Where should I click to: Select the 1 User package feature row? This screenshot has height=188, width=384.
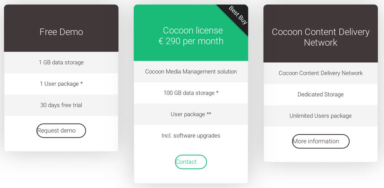pyautogui.click(x=61, y=84)
